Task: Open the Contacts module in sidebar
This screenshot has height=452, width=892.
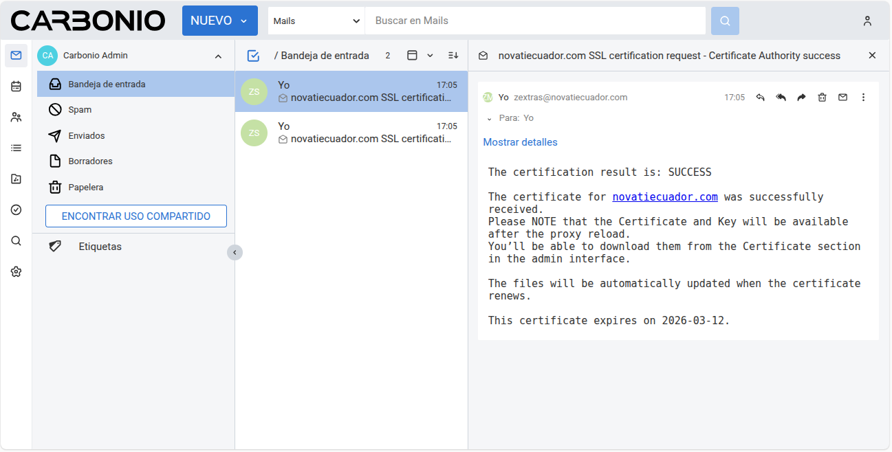Action: pyautogui.click(x=16, y=117)
